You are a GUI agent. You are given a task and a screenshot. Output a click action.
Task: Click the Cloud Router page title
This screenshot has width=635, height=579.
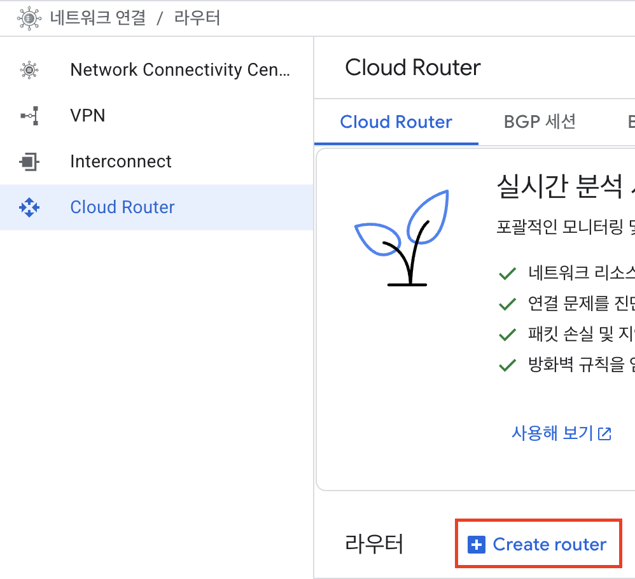[413, 67]
